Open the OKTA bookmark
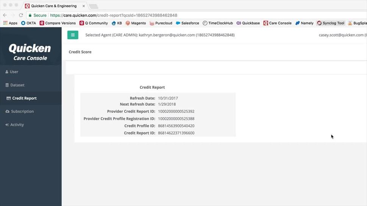 [x=28, y=23]
